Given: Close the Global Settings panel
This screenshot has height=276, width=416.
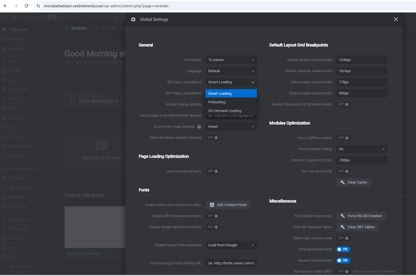Looking at the screenshot, I should point(396,19).
